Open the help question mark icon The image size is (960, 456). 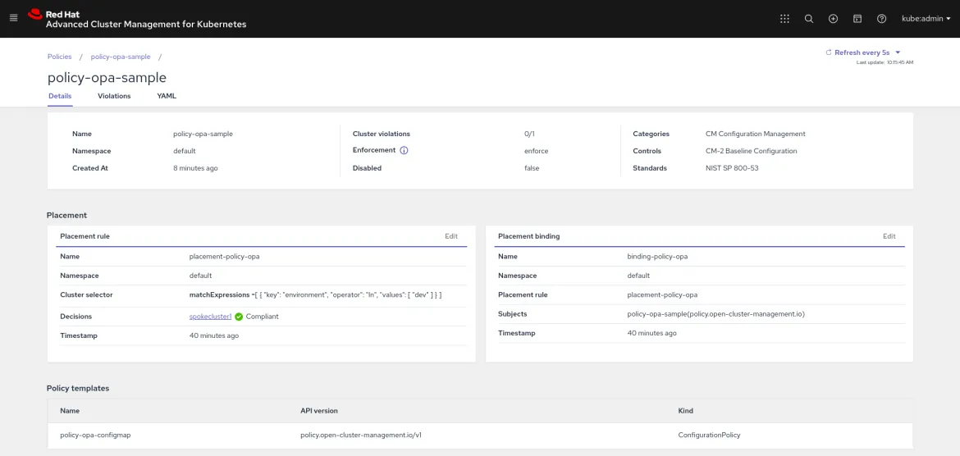881,18
